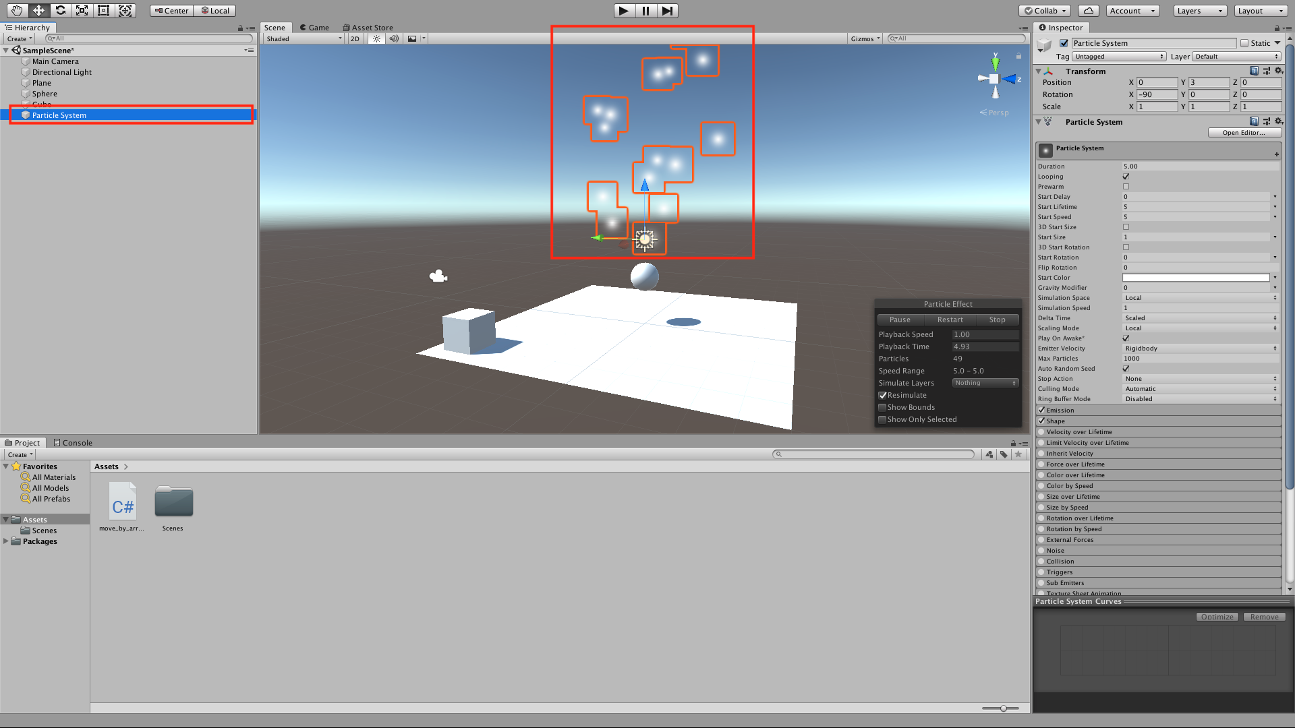Click the Play button

(x=623, y=10)
